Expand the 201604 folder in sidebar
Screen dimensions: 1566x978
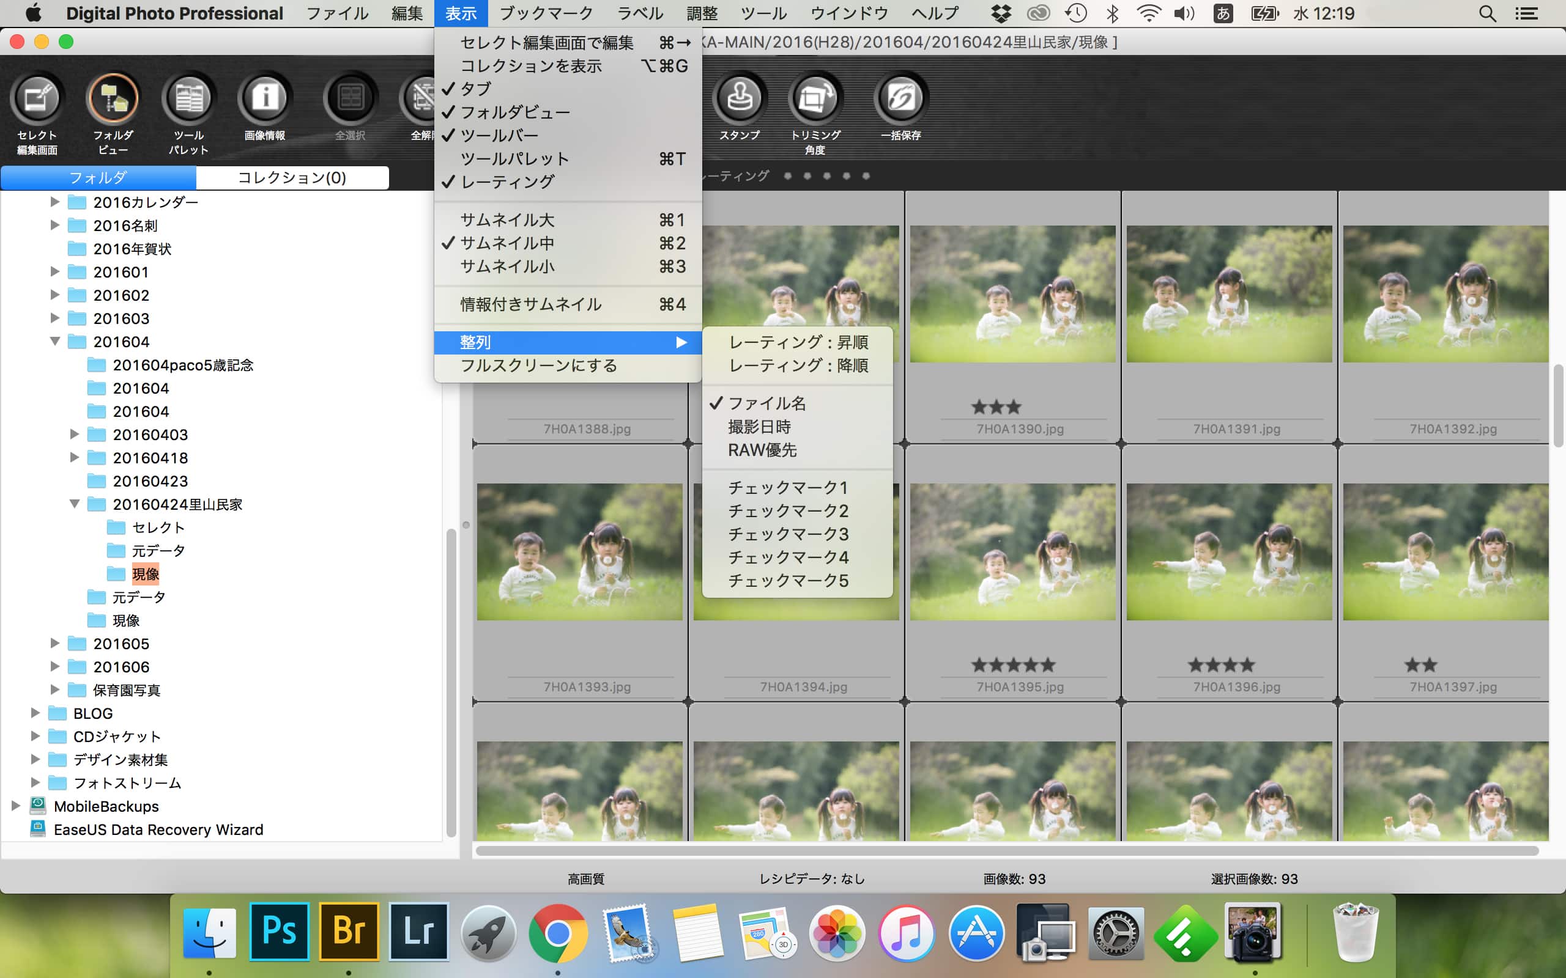pos(54,342)
